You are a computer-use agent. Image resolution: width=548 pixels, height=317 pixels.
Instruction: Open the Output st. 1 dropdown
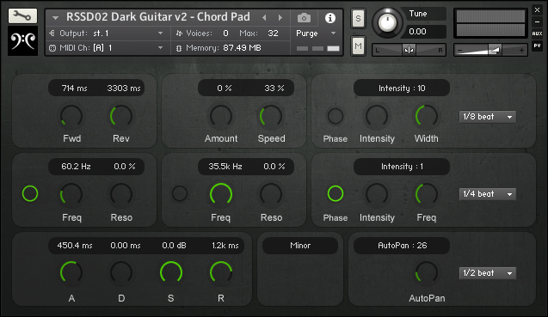click(108, 34)
